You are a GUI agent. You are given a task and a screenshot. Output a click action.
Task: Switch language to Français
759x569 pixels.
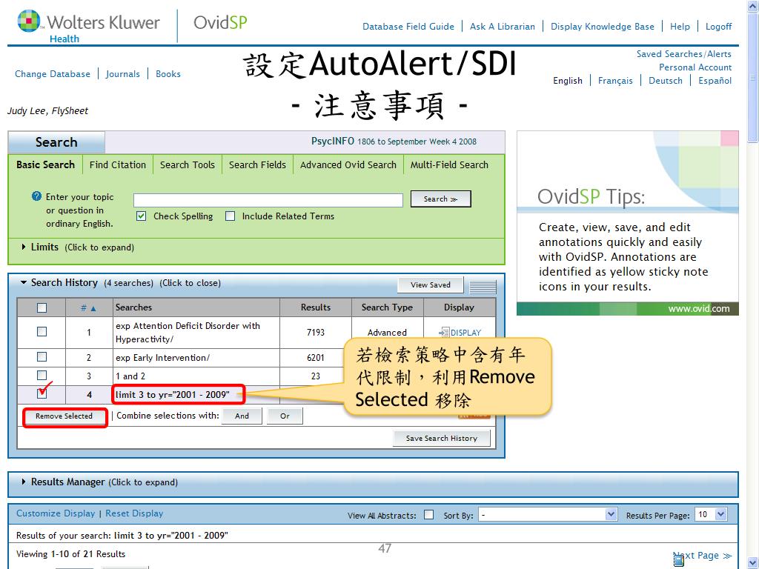pyautogui.click(x=615, y=81)
